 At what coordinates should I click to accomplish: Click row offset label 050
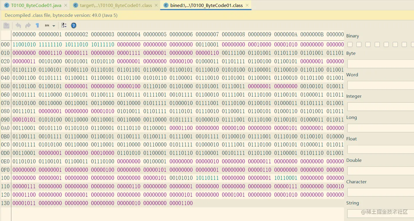(x=6, y=86)
